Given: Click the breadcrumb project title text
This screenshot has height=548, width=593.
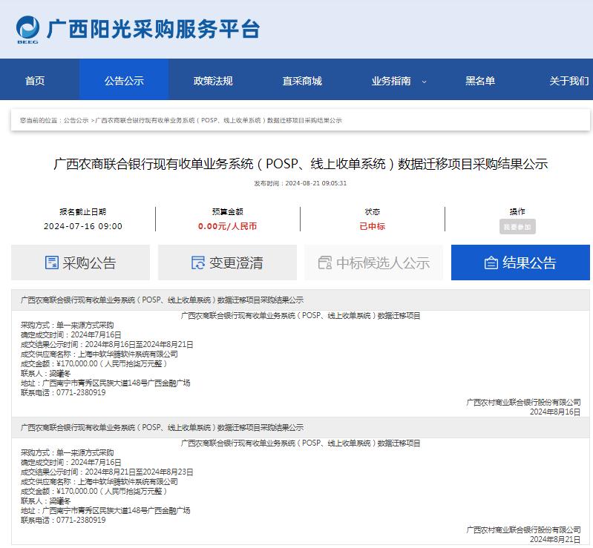Looking at the screenshot, I should click(x=218, y=120).
